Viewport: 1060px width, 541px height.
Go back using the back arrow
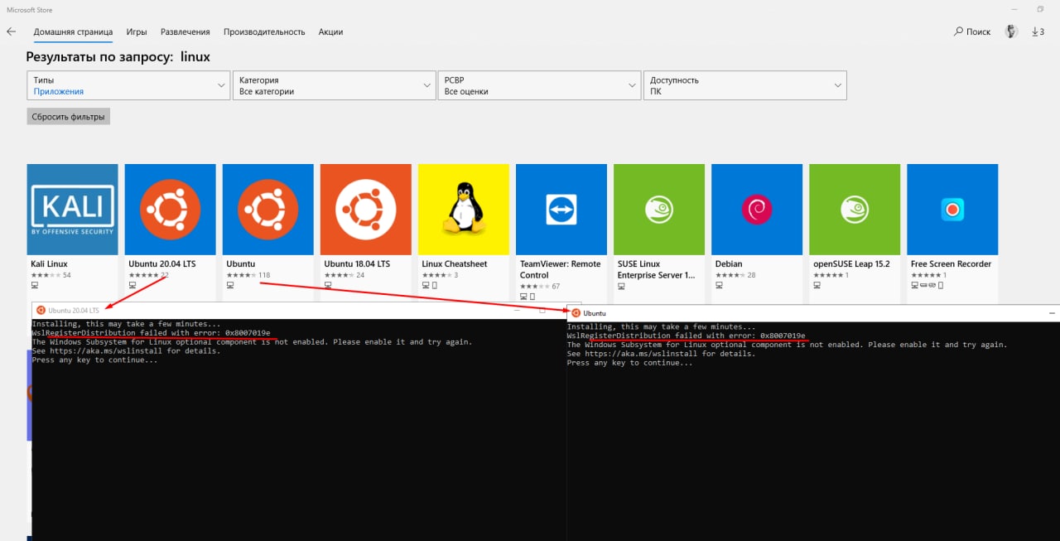11,31
